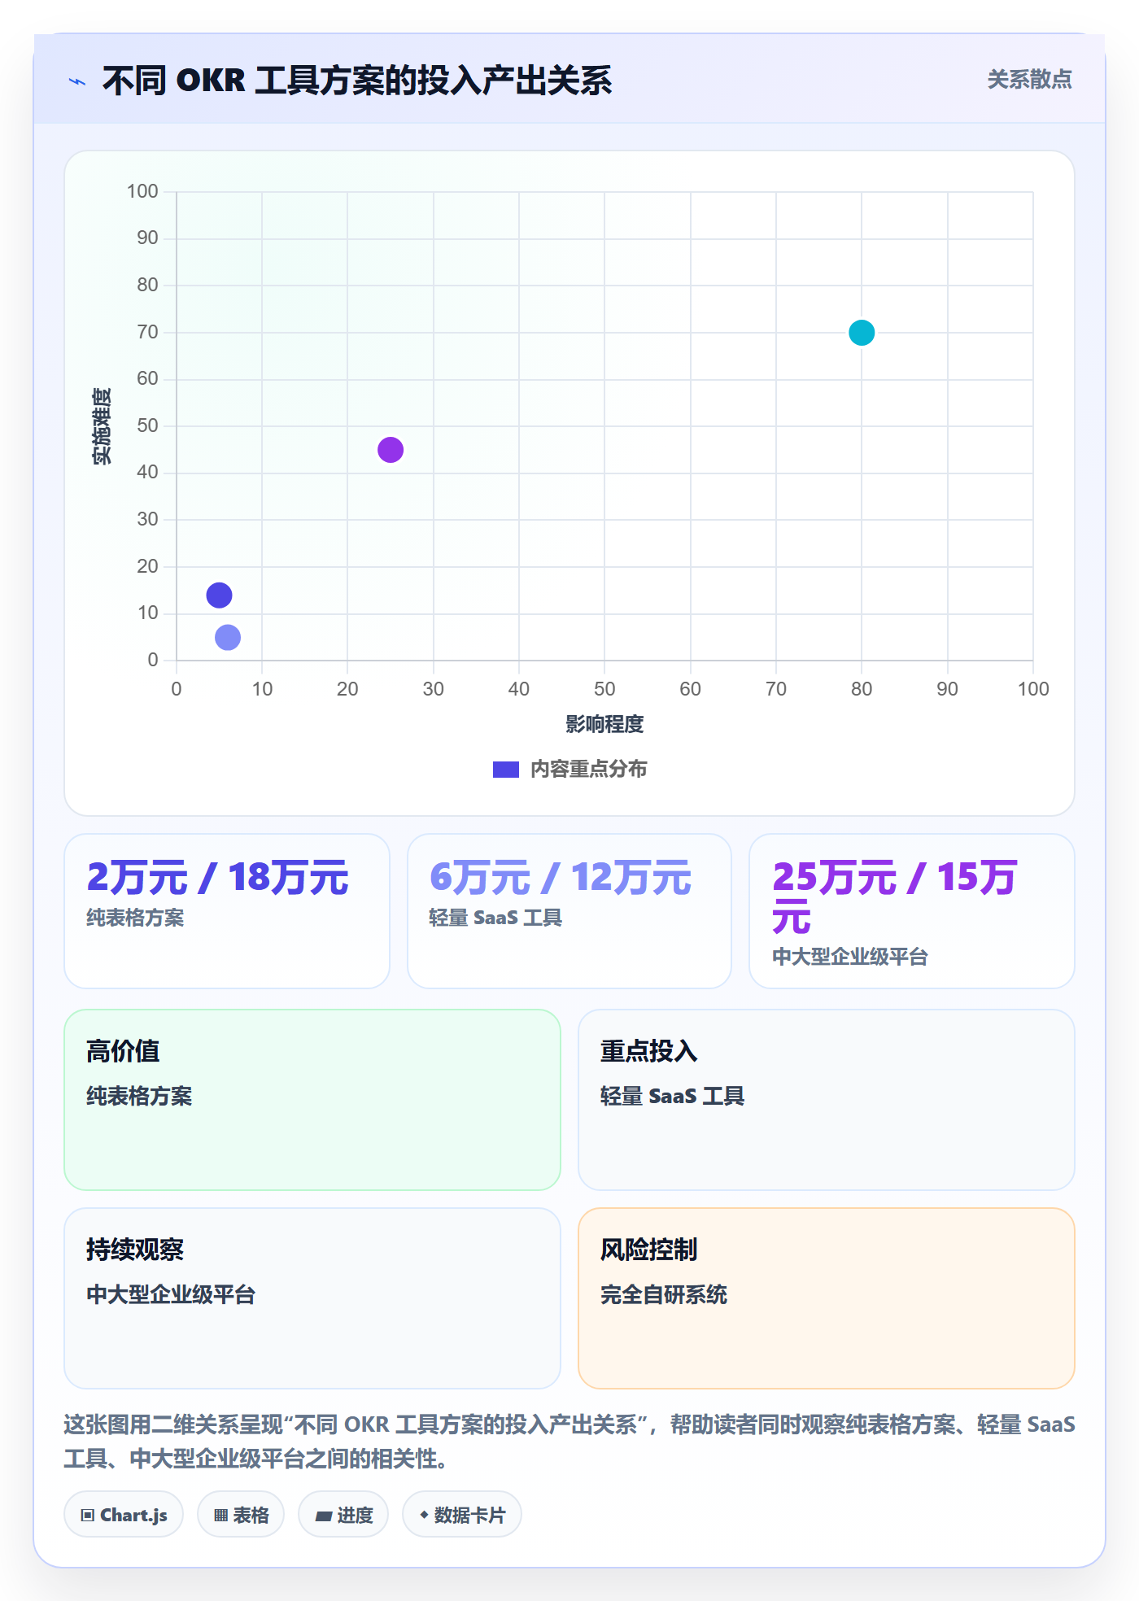The image size is (1139, 1601).
Task: Click 轻量 SaaS 工具 label under 6万元 / 12万元
Action: coord(495,918)
